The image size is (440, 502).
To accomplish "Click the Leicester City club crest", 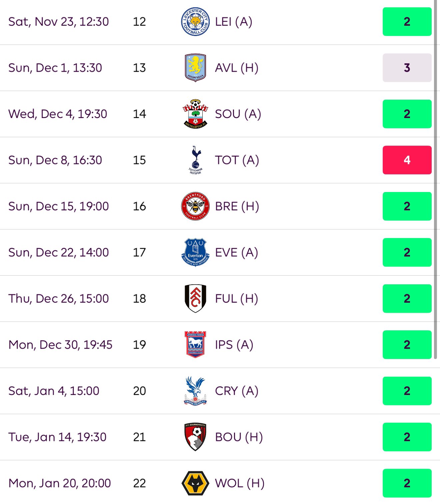I will click(x=195, y=22).
